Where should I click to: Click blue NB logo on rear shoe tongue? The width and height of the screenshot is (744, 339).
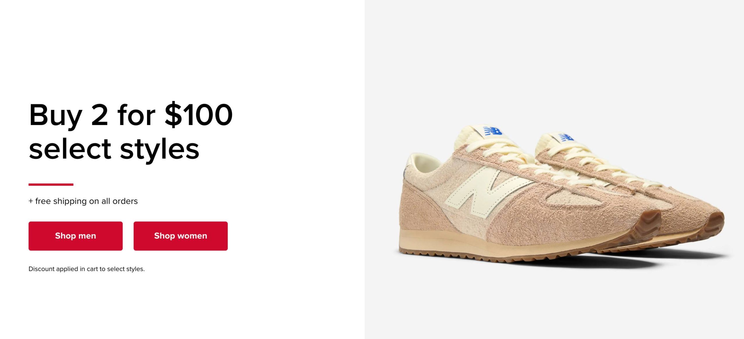(566, 137)
